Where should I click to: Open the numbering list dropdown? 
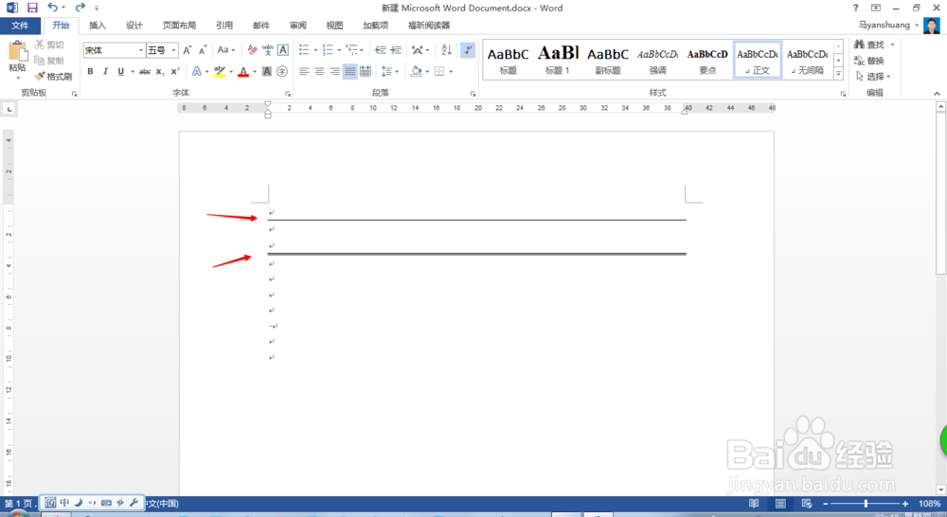(x=339, y=50)
